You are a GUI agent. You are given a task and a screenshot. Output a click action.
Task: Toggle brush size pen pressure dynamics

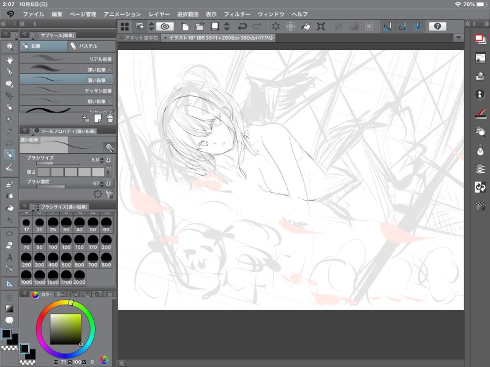click(108, 160)
